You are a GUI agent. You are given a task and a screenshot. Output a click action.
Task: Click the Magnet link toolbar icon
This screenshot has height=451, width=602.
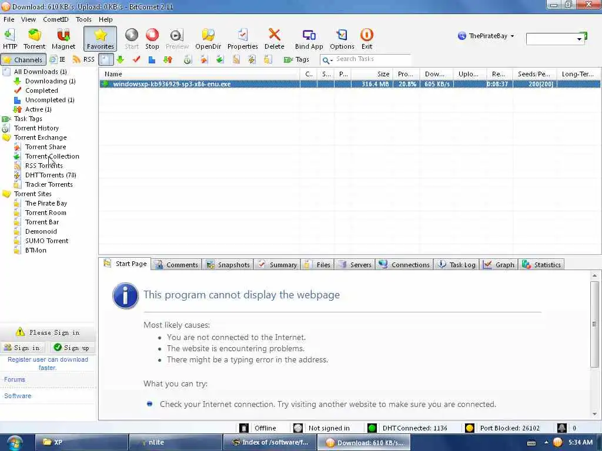coord(63,39)
